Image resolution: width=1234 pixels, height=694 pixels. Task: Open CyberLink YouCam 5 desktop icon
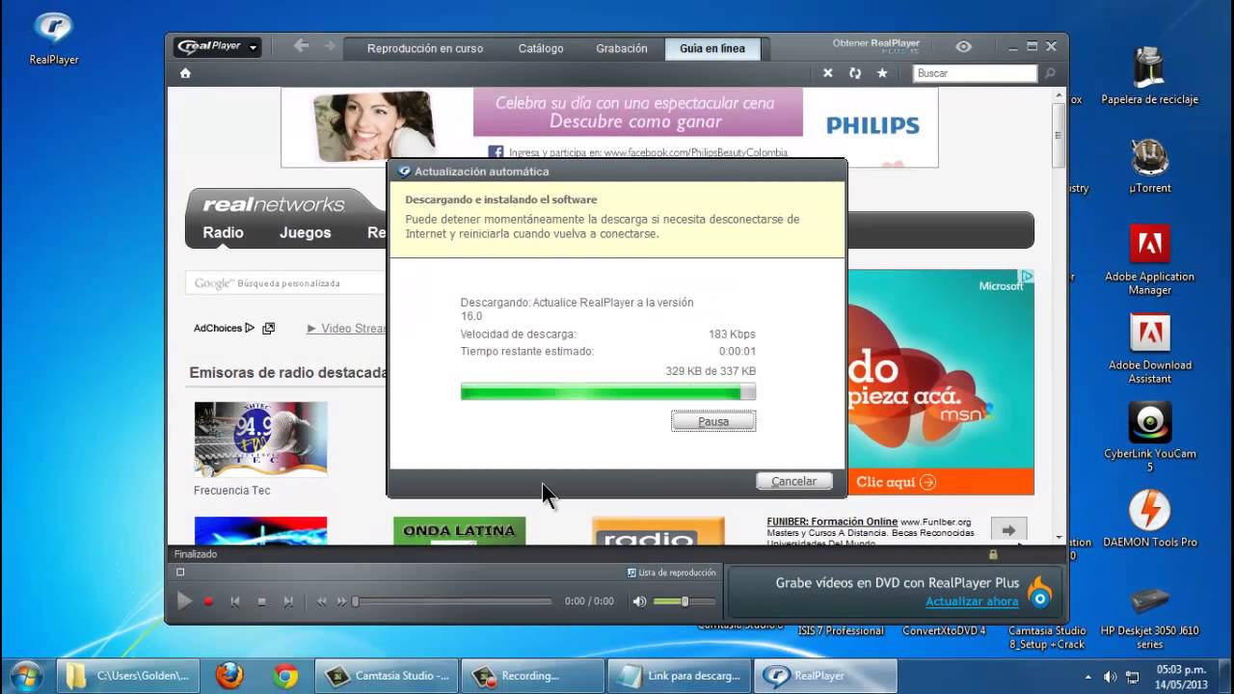(x=1149, y=437)
